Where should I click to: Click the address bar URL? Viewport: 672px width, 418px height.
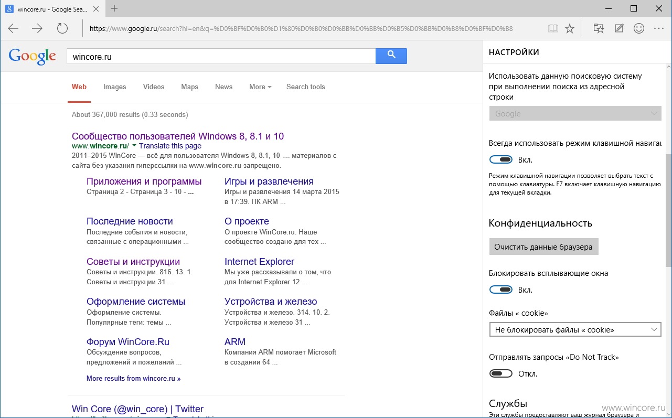(x=301, y=28)
